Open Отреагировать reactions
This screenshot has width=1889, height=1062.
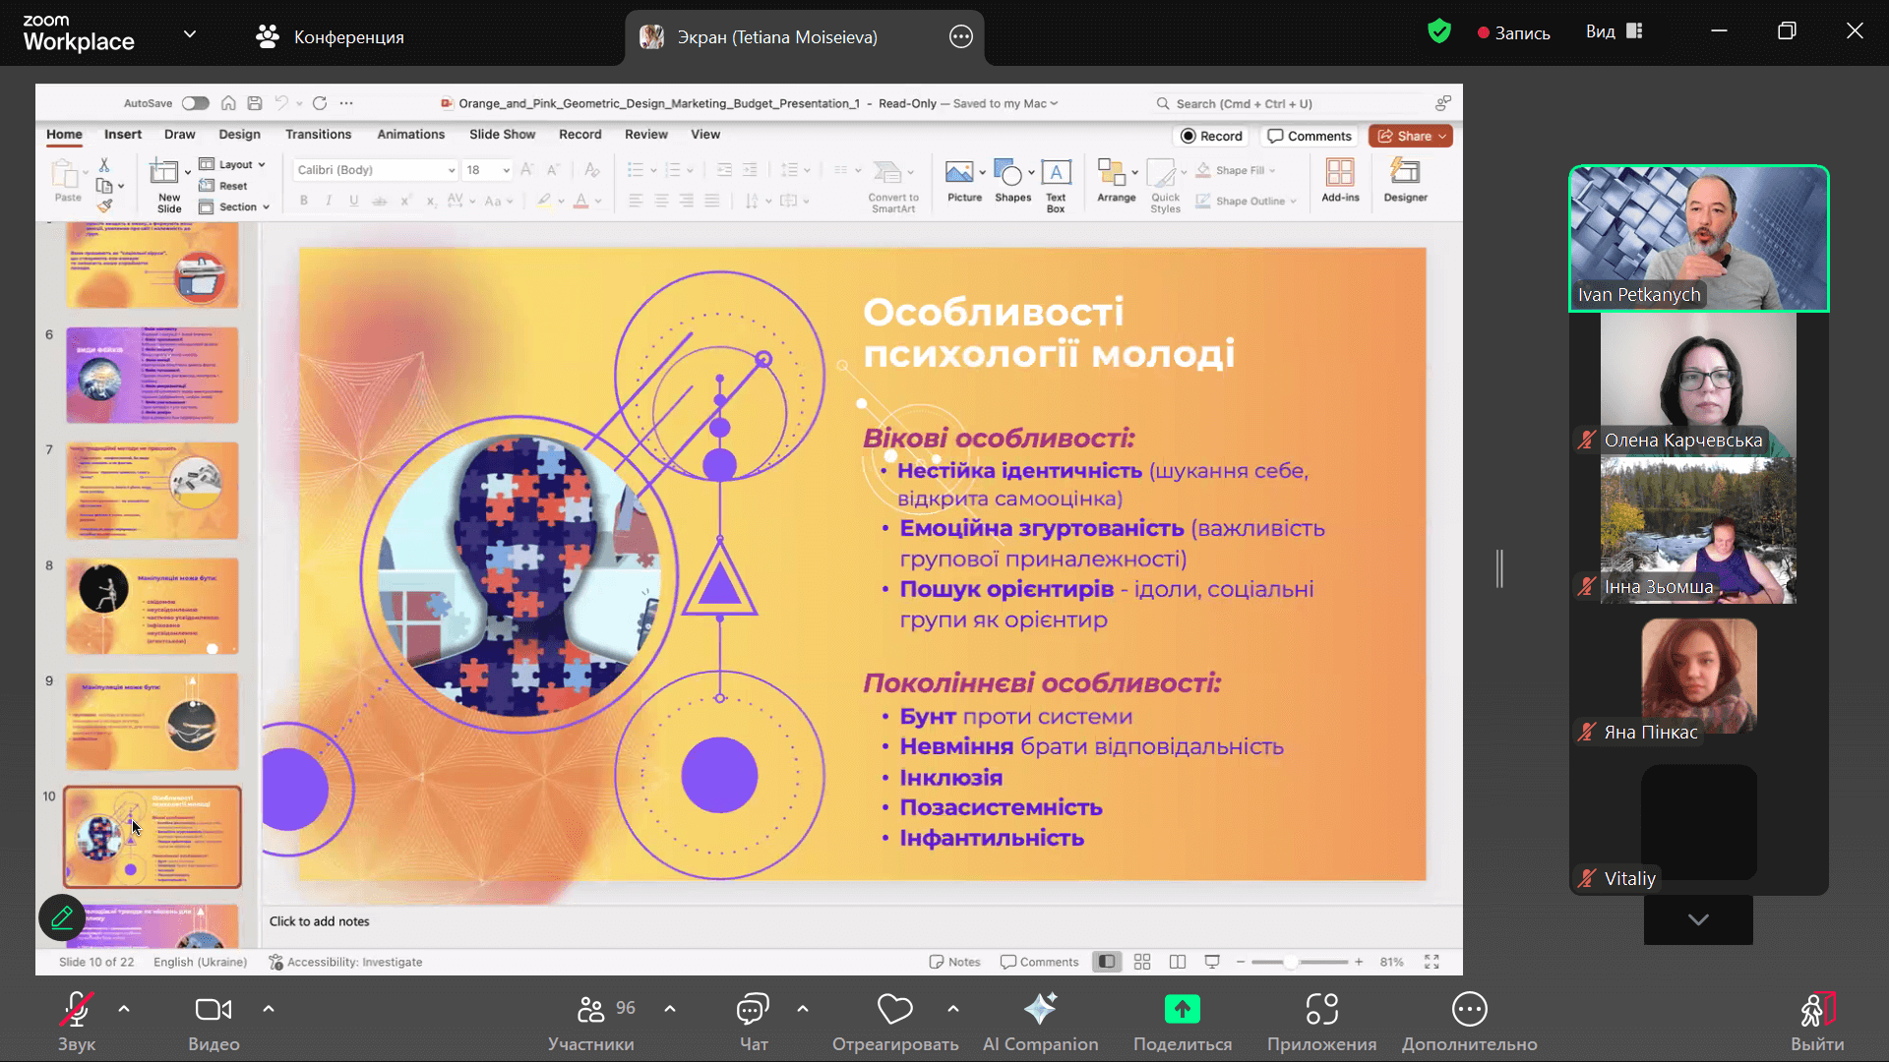[x=895, y=1022]
